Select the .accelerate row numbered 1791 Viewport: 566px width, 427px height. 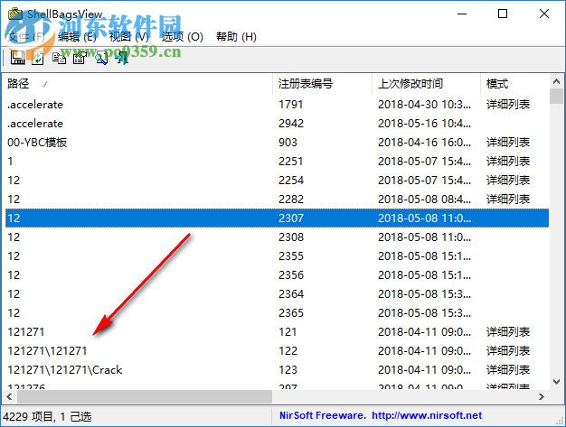click(x=277, y=105)
